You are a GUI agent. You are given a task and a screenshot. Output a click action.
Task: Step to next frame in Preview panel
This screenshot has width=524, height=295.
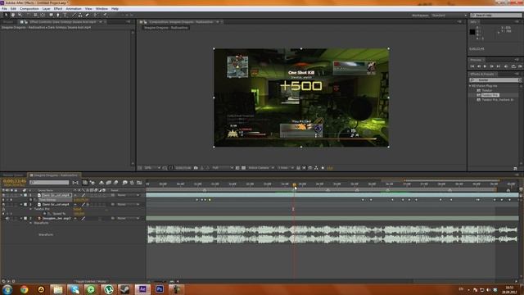point(491,66)
